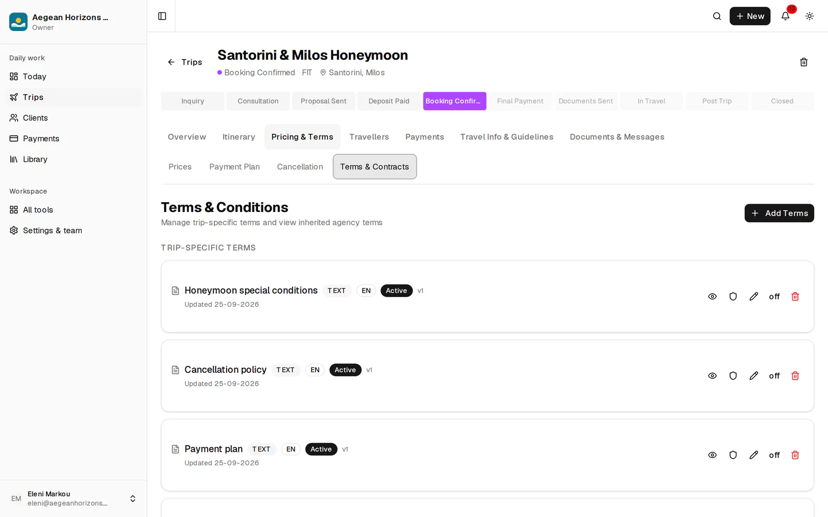
Task: Open the Itinerary tab
Action: (239, 137)
